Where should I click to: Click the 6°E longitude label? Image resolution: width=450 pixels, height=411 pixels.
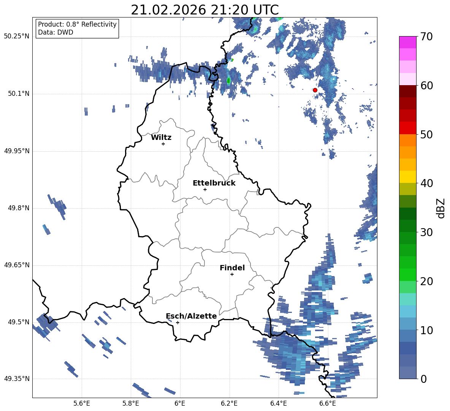pos(180,403)
